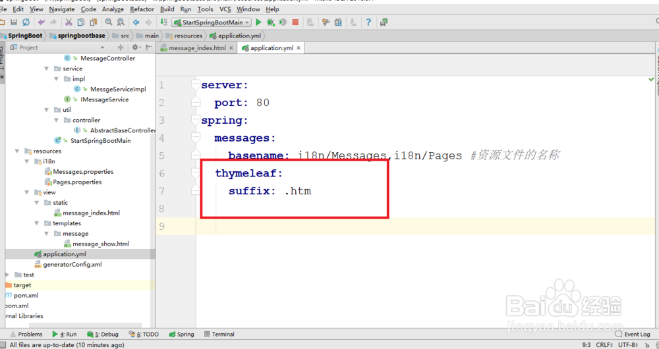This screenshot has width=659, height=349.
Task: Click the Redo arrow icon
Action: click(x=53, y=22)
